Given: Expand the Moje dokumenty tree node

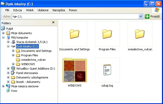Looking at the screenshot, I should (3, 33).
